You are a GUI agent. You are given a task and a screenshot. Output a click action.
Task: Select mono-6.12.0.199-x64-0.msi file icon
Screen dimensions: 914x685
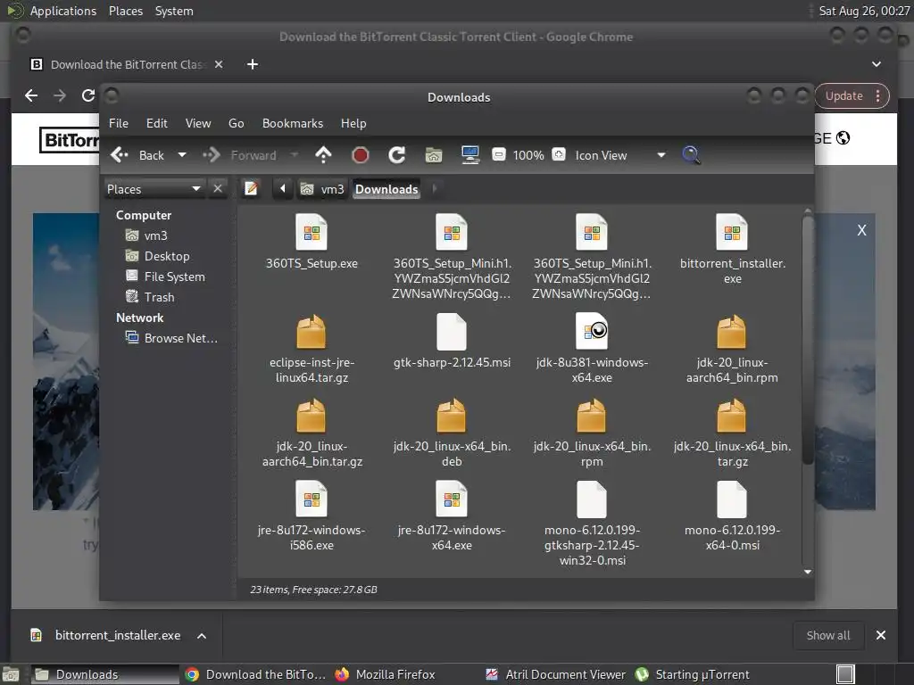click(732, 499)
